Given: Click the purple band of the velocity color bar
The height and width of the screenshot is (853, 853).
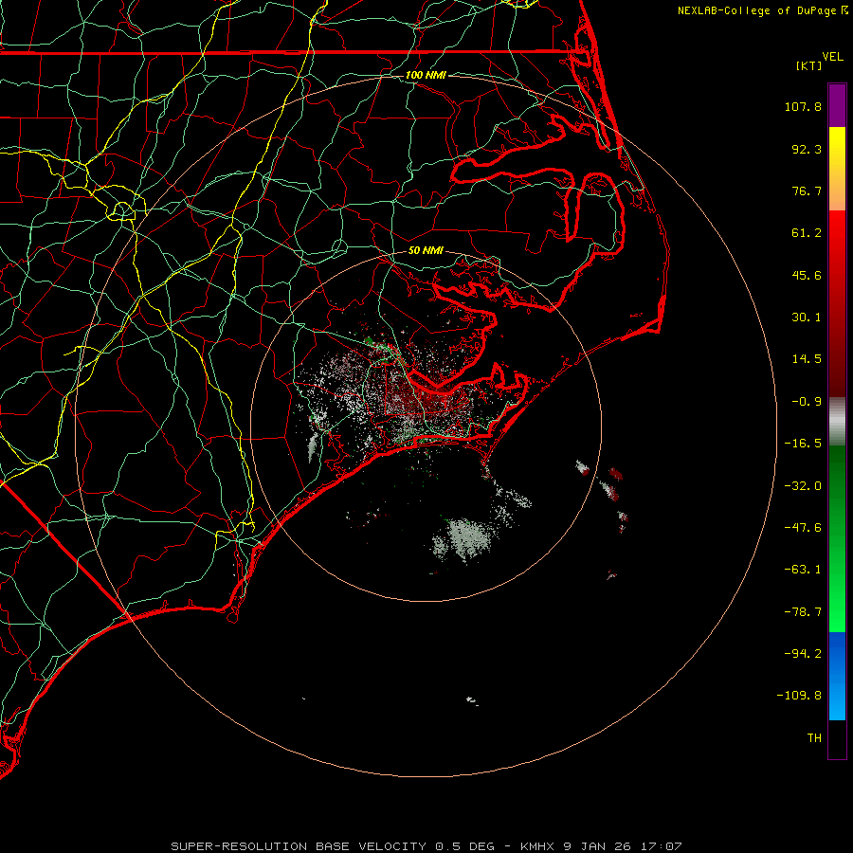Looking at the screenshot, I should 837,106.
